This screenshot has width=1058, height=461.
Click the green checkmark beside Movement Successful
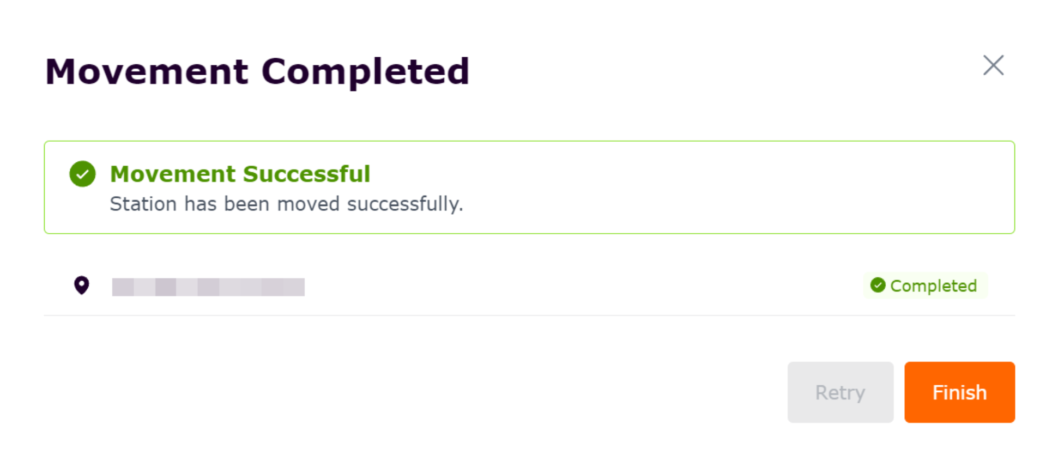click(82, 174)
